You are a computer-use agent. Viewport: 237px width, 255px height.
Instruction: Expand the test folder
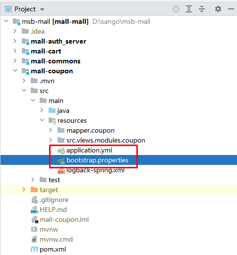[x=33, y=180]
